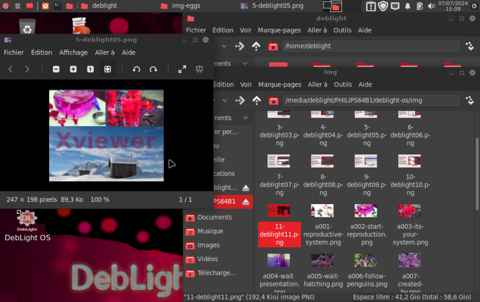480x302 pixels.
Task: Open the Vidéos sidebar bookmark
Action: tap(208, 259)
